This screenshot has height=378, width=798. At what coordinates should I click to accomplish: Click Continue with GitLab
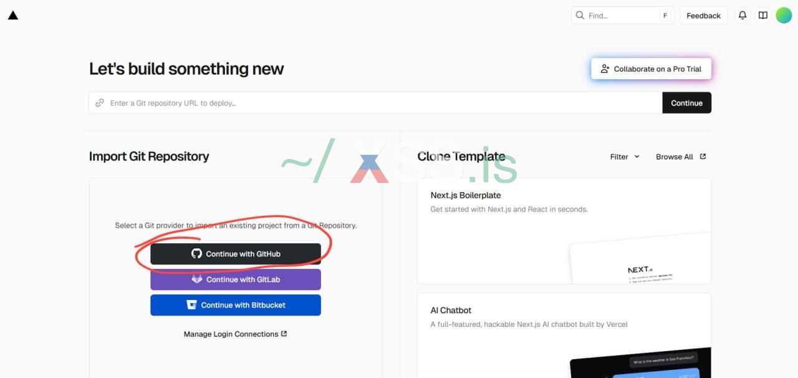coord(236,279)
